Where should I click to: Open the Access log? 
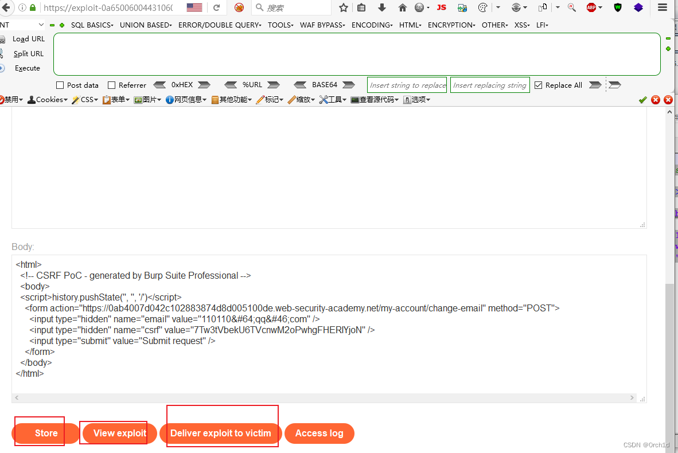pyautogui.click(x=319, y=433)
